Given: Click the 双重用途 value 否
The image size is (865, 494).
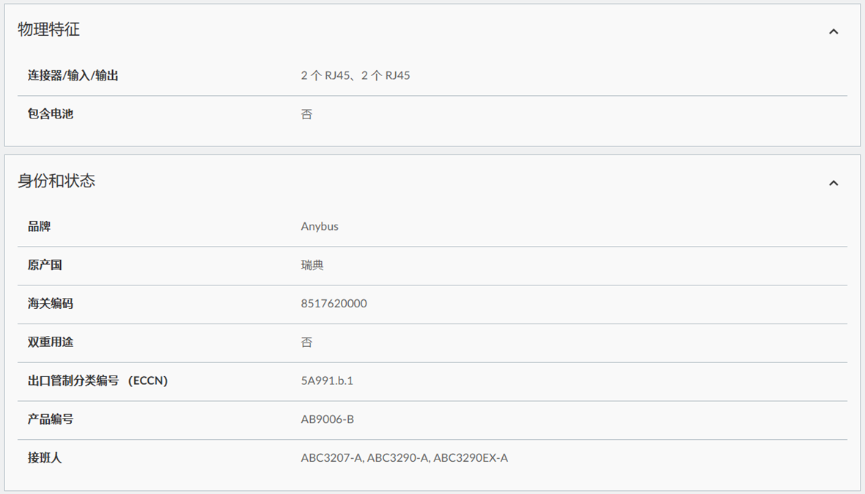Looking at the screenshot, I should click(306, 343).
